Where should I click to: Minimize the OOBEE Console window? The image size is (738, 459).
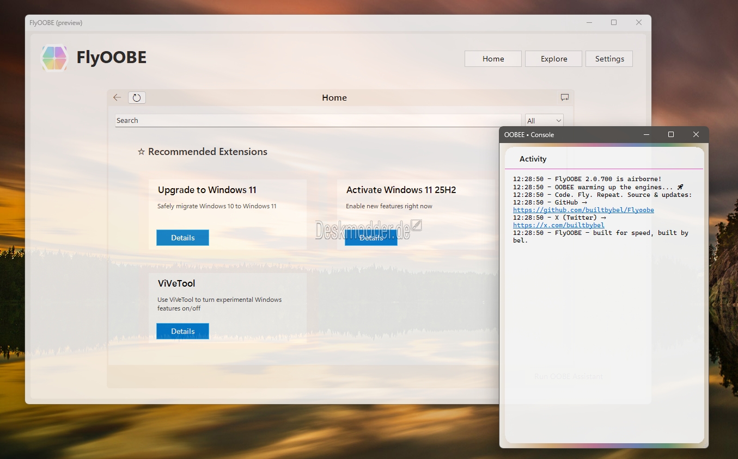click(646, 134)
